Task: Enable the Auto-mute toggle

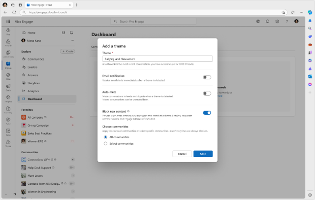Action: 207,94
